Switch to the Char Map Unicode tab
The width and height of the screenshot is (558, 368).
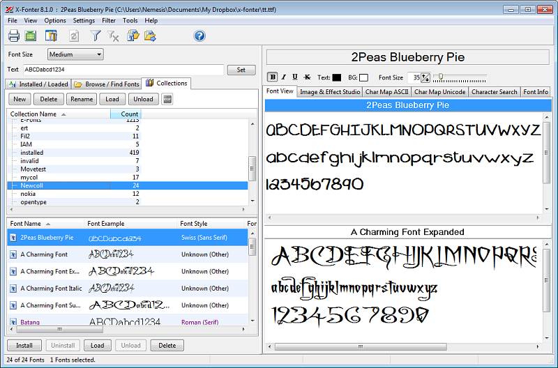[439, 92]
